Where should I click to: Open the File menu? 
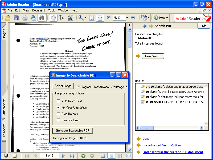pyautogui.click(x=10, y=10)
